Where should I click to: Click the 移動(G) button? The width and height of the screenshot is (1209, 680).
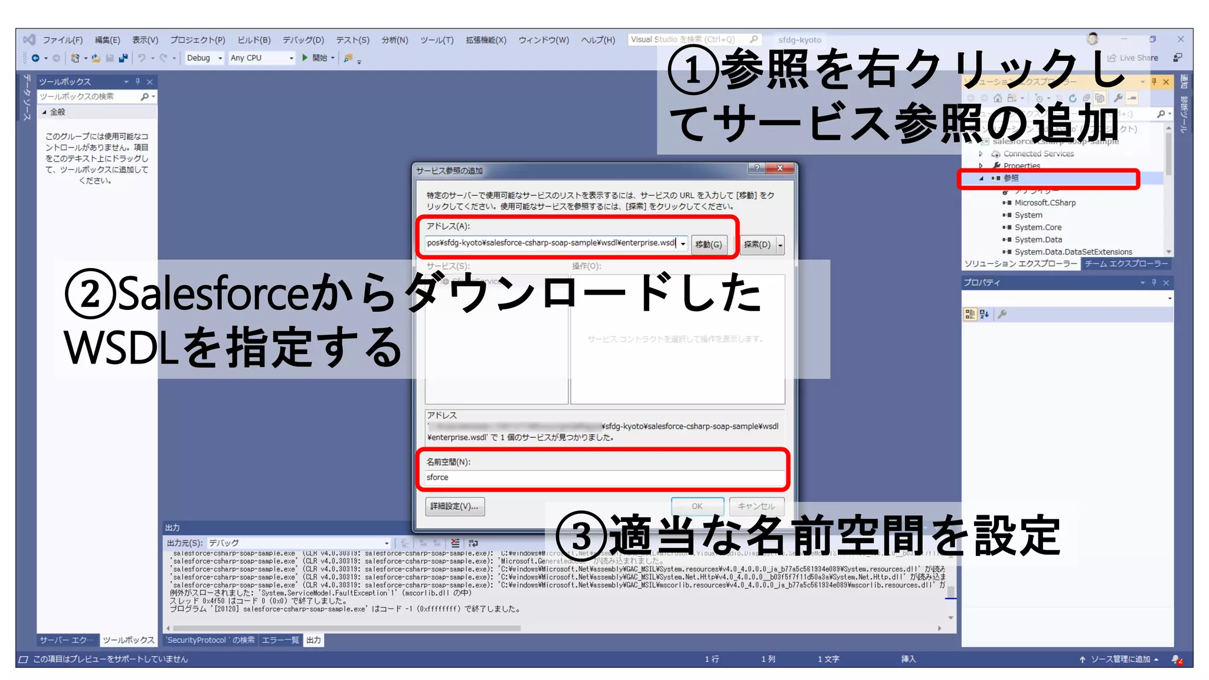coord(708,244)
